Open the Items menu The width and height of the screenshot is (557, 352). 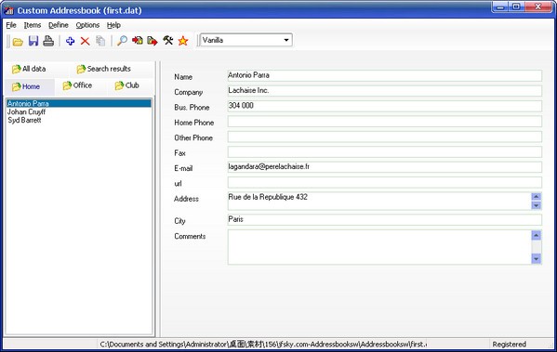pos(33,25)
